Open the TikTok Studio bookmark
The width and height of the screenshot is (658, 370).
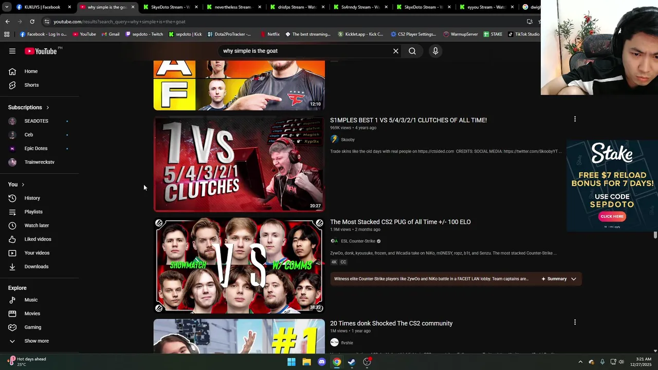coord(524,34)
